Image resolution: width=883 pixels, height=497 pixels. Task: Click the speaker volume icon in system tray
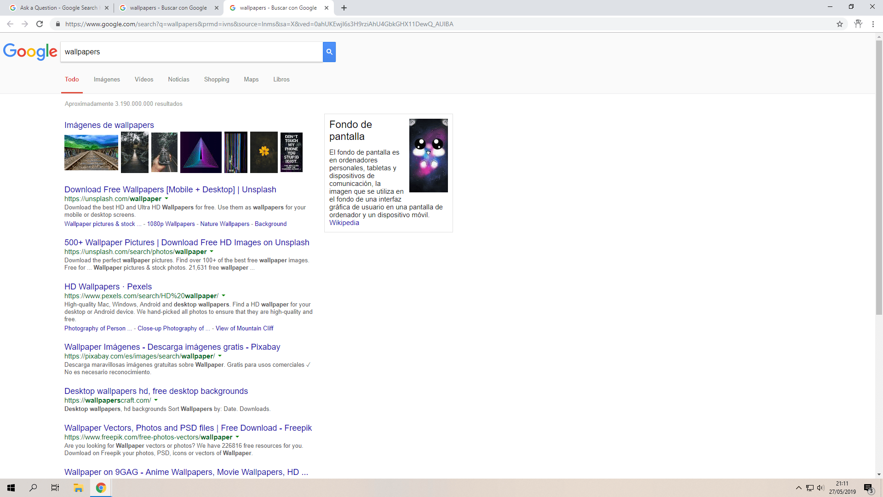[821, 488]
